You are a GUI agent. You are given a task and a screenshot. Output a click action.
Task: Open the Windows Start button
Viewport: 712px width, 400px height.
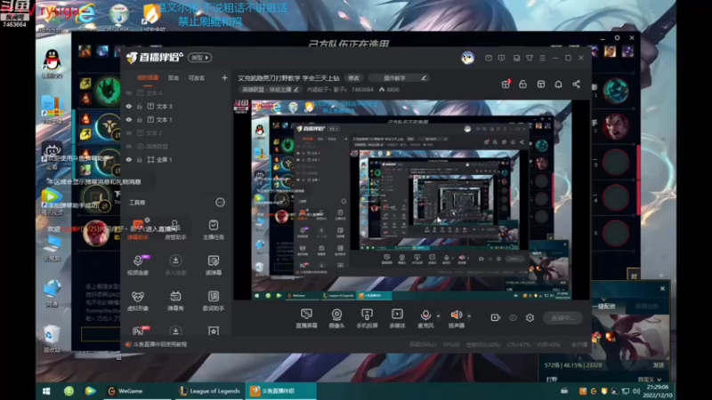tap(46, 391)
